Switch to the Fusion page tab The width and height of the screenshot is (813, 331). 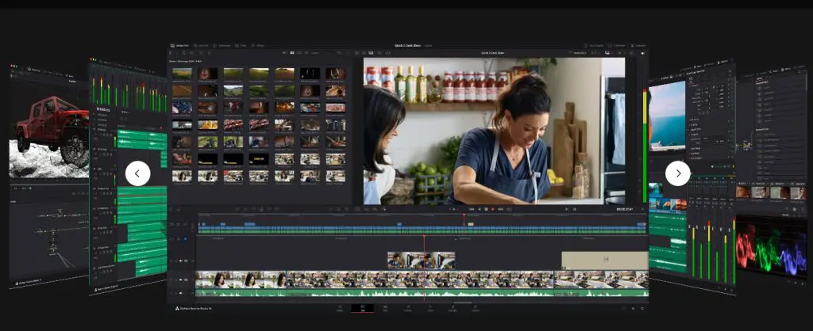tap(408, 308)
